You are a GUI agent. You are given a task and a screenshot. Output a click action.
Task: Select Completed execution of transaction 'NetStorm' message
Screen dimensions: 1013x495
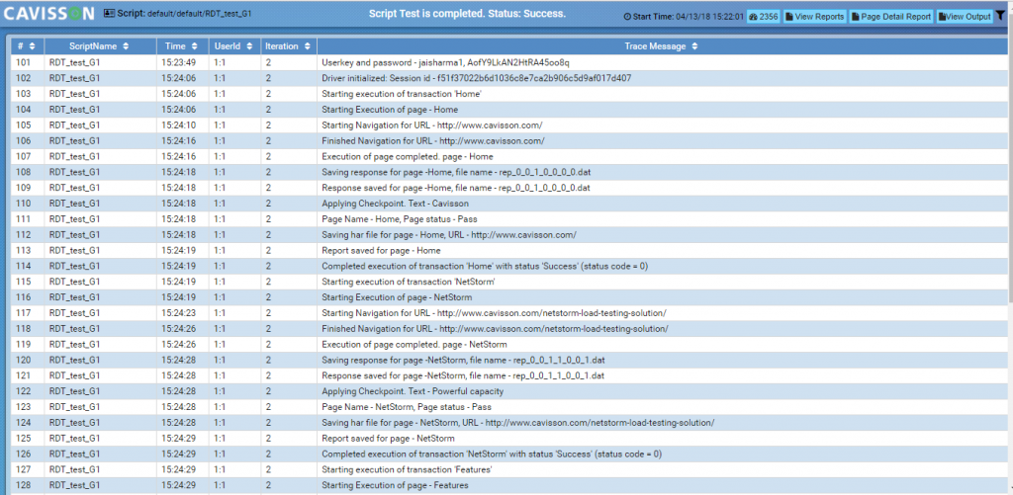(491, 454)
